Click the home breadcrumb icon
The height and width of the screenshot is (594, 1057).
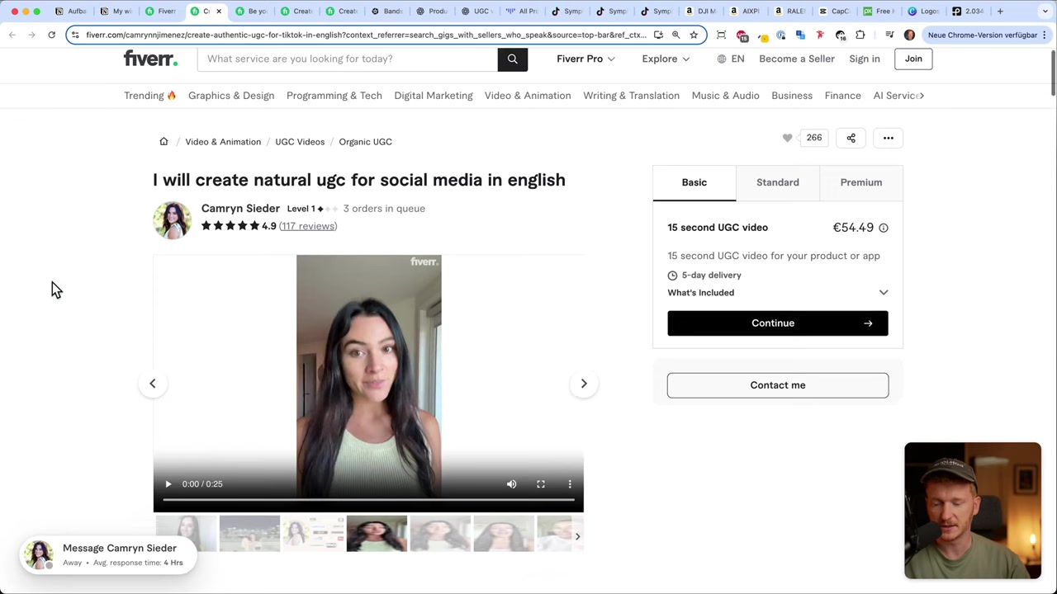(x=164, y=142)
